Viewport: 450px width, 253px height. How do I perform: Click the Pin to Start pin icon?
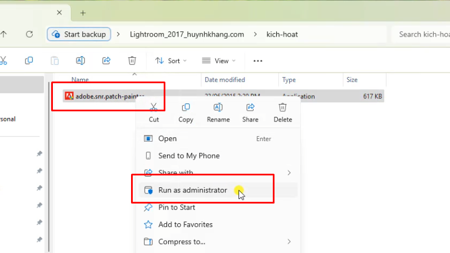pos(148,207)
